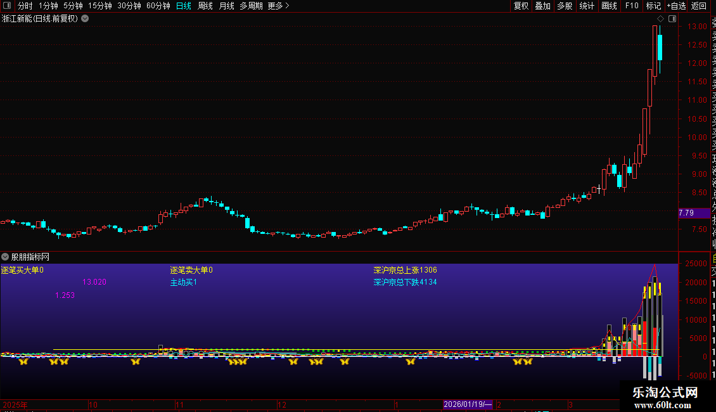This screenshot has height=412, width=716.
Task: Expand the 更多 periods menu
Action: (x=278, y=6)
